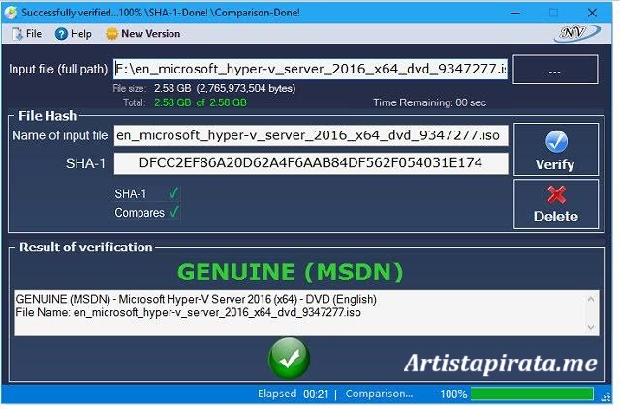The image size is (620, 409).
Task: Click the large green checkmark result icon
Action: coord(289,358)
